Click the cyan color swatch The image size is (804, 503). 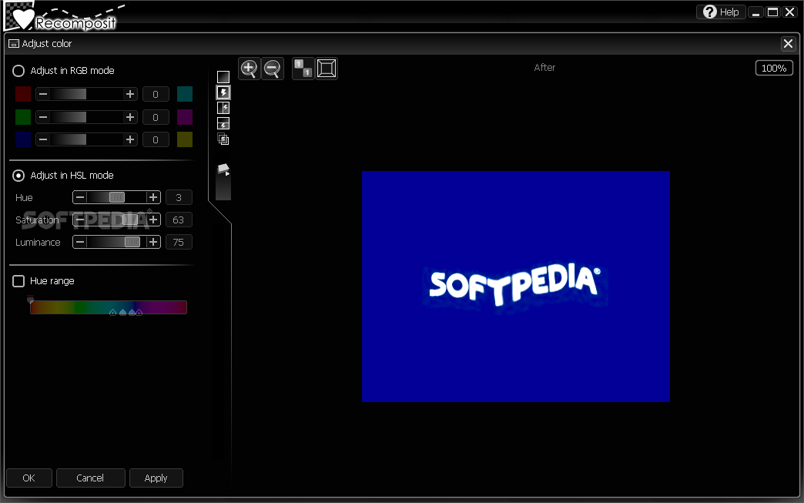(x=185, y=94)
